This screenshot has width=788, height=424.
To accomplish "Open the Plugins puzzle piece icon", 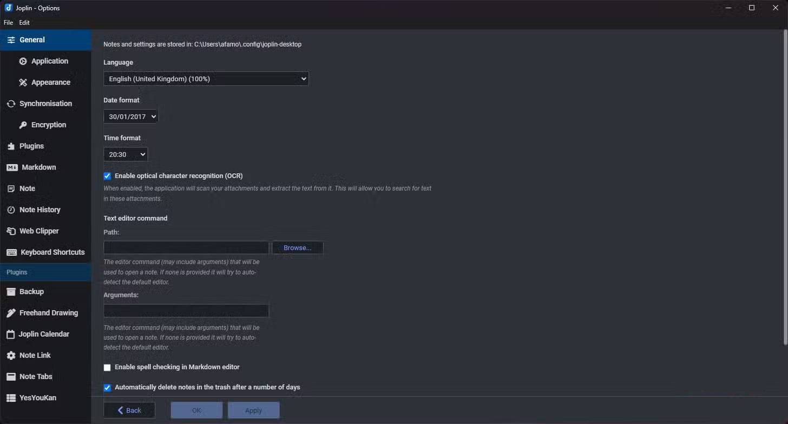I will pos(11,146).
